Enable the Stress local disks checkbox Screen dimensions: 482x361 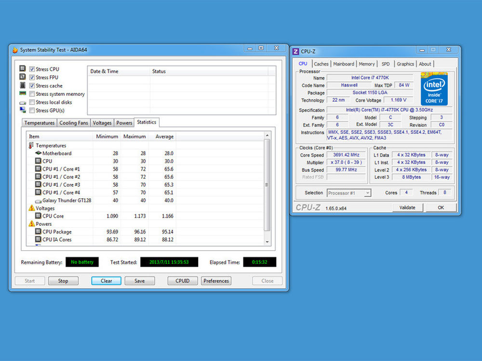coord(32,102)
